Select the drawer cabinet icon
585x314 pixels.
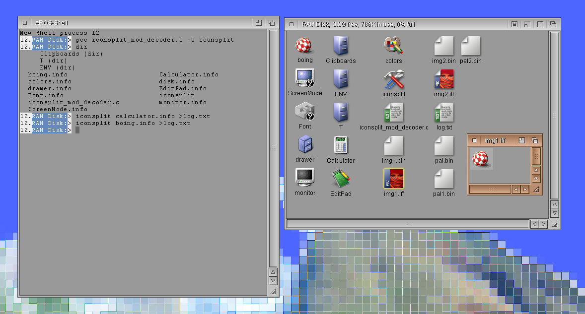click(305, 145)
